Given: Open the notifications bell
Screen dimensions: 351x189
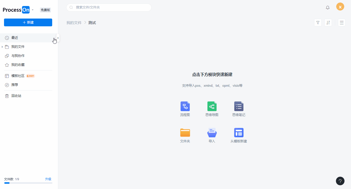Looking at the screenshot, I should pyautogui.click(x=328, y=8).
